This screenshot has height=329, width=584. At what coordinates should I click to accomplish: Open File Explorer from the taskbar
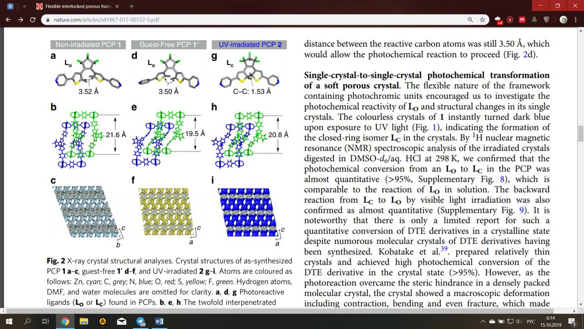[83, 321]
